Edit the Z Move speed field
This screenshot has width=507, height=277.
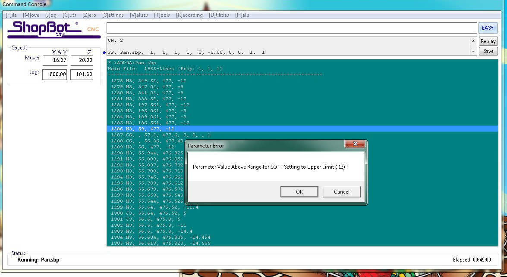(x=82, y=60)
